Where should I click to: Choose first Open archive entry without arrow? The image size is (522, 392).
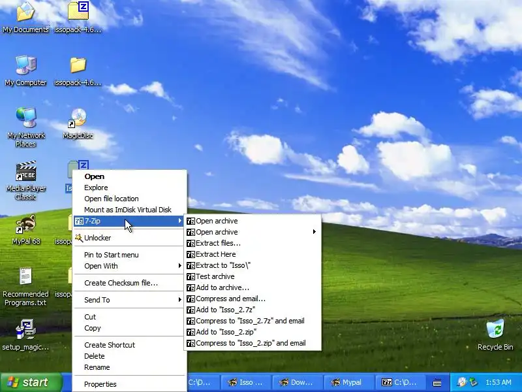pos(253,221)
